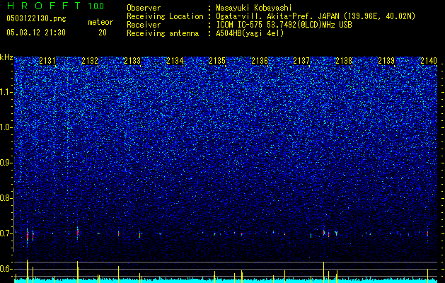Click the ICOM IC-575 53.7492 receiver text

click(284, 25)
